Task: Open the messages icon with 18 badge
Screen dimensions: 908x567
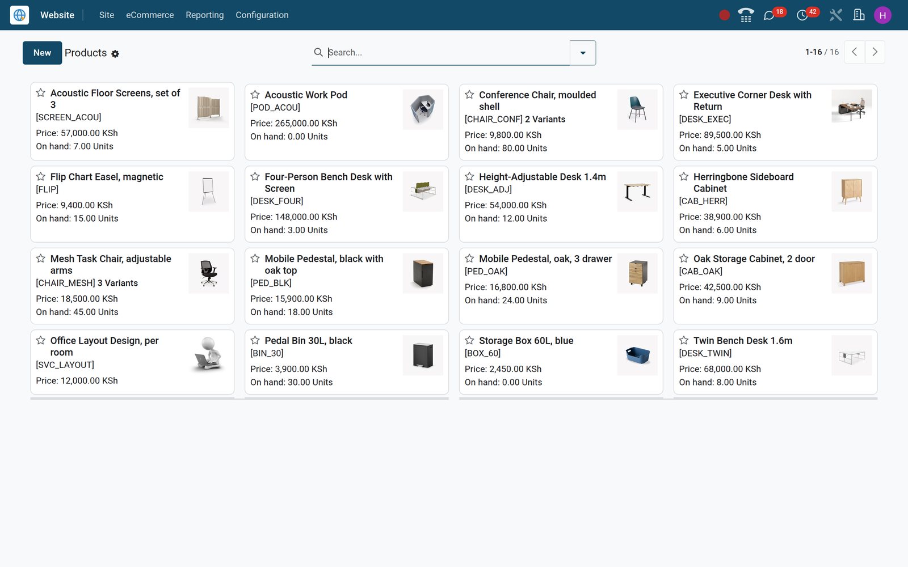Action: click(769, 15)
